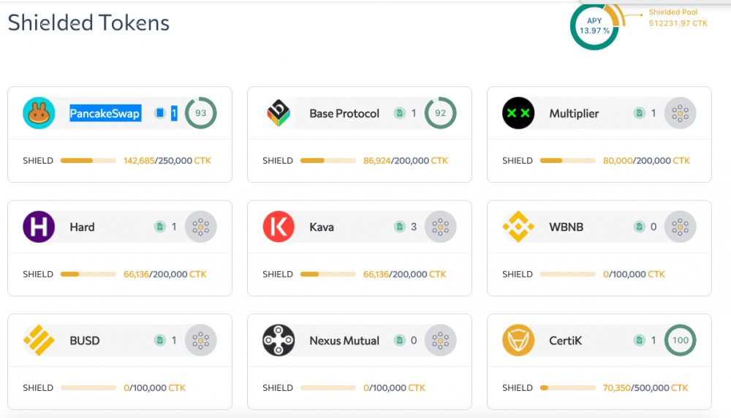Click the Hard purple H logo
Image resolution: width=731 pixels, height=418 pixels.
[x=39, y=227]
